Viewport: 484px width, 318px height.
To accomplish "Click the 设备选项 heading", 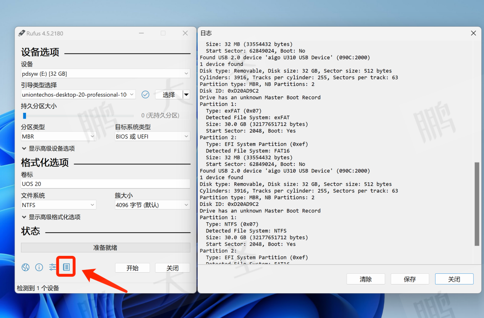I will [x=40, y=52].
